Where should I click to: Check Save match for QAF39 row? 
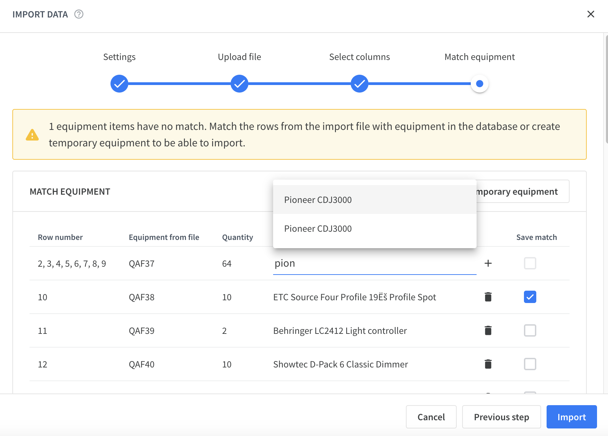[530, 330]
